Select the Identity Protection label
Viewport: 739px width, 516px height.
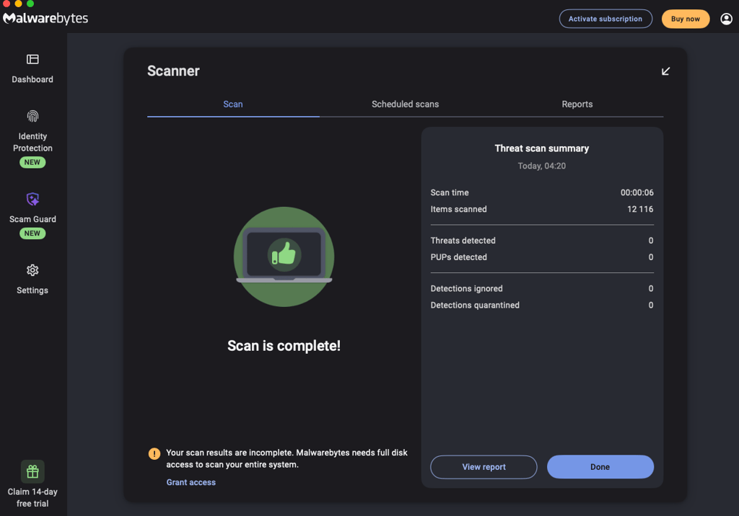pos(32,142)
